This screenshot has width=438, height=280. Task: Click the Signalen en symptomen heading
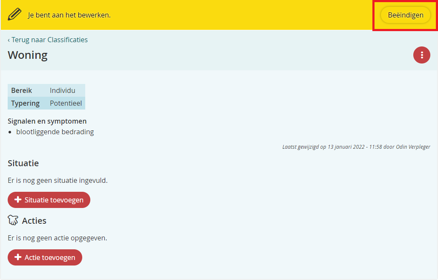47,121
